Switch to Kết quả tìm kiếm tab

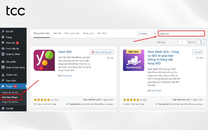point(42,33)
